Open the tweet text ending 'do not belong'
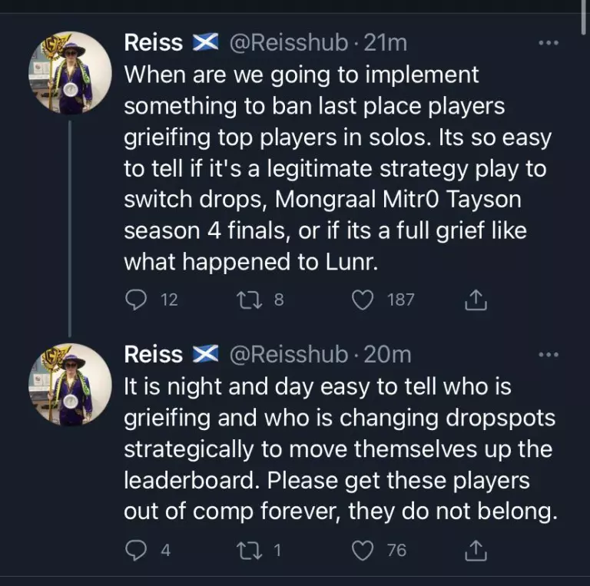 (x=340, y=449)
